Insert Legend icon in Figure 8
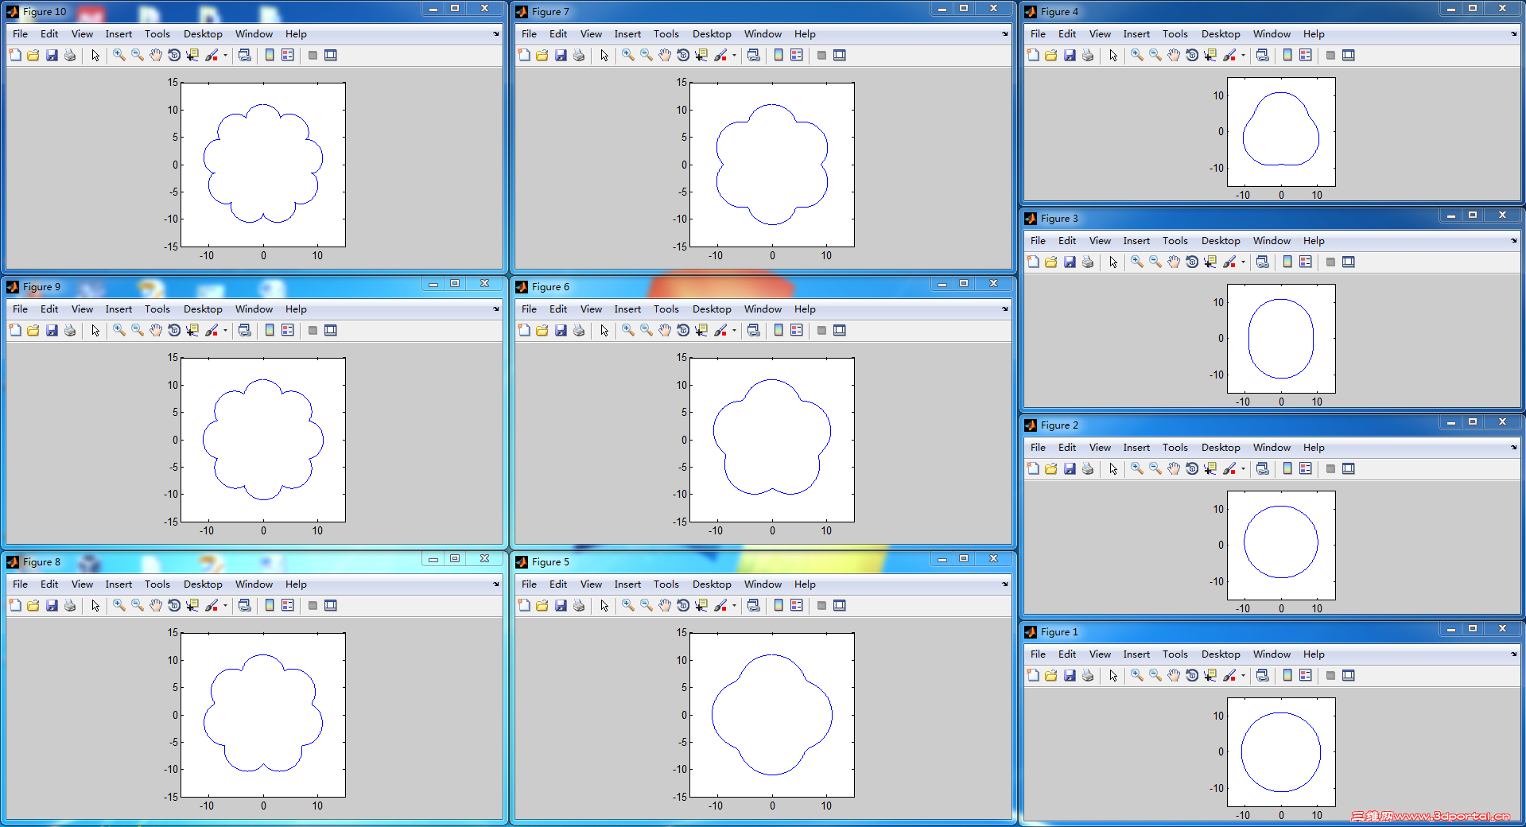The width and height of the screenshot is (1526, 827). pos(288,605)
